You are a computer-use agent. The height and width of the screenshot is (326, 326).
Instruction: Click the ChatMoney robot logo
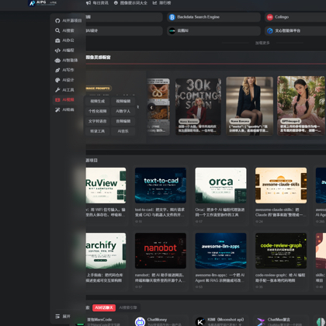(140, 321)
